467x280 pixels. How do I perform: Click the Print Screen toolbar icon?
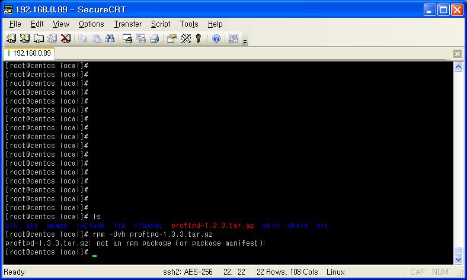[127, 38]
